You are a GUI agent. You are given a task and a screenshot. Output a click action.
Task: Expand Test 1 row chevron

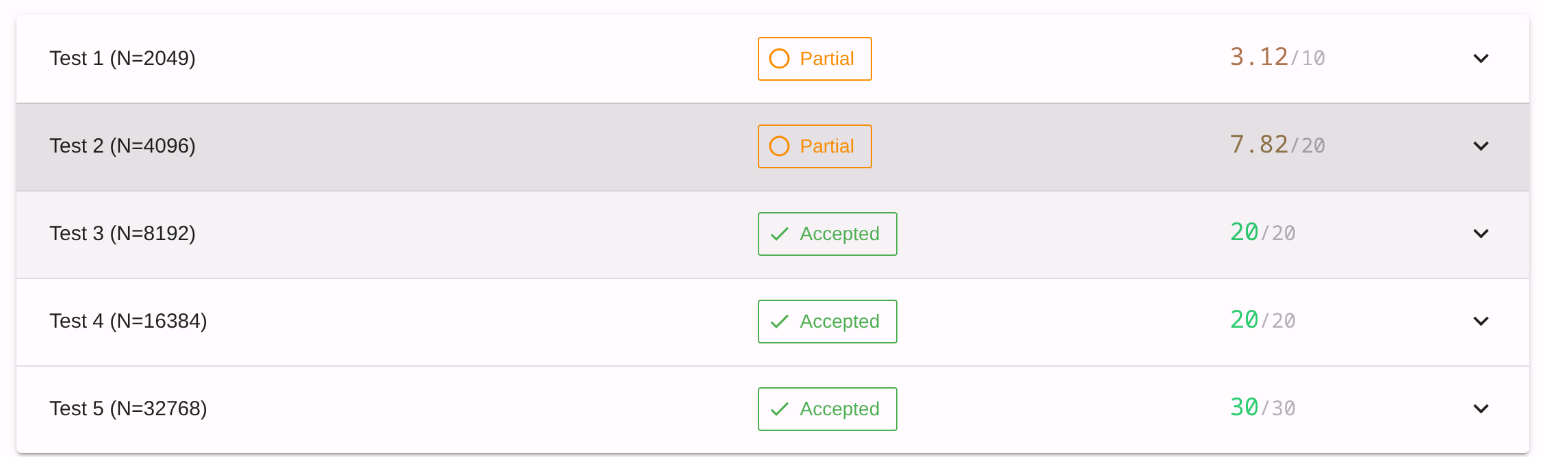pos(1481,59)
